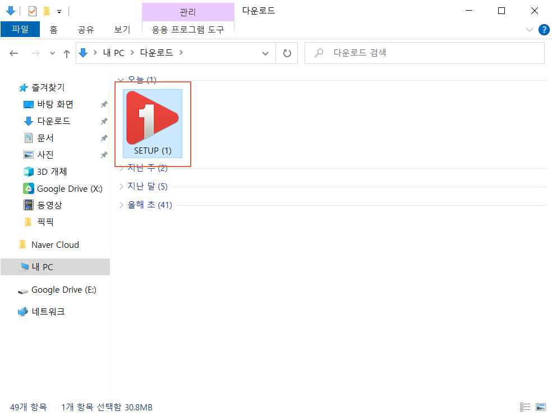Open 사진 in the sidebar
Screen dimensions: 552x416
coord(45,155)
